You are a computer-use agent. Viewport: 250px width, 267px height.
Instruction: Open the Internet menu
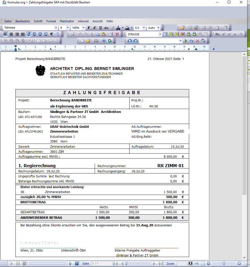(x=83, y=21)
